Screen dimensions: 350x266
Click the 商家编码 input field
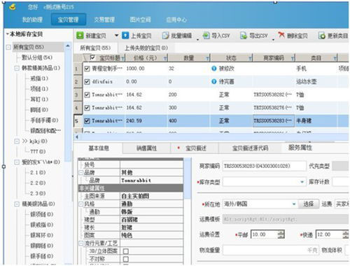(264, 166)
